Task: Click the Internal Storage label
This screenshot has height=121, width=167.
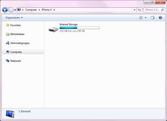Action: pos(68,24)
